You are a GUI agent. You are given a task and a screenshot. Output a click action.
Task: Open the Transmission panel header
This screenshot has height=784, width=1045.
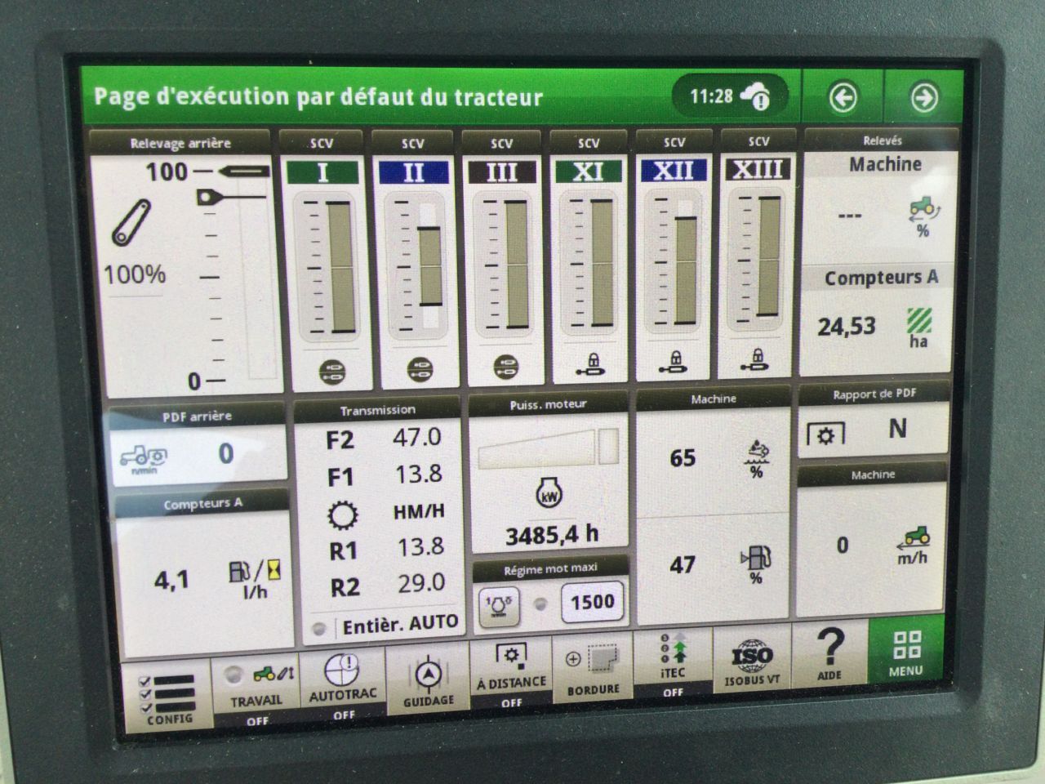[378, 410]
